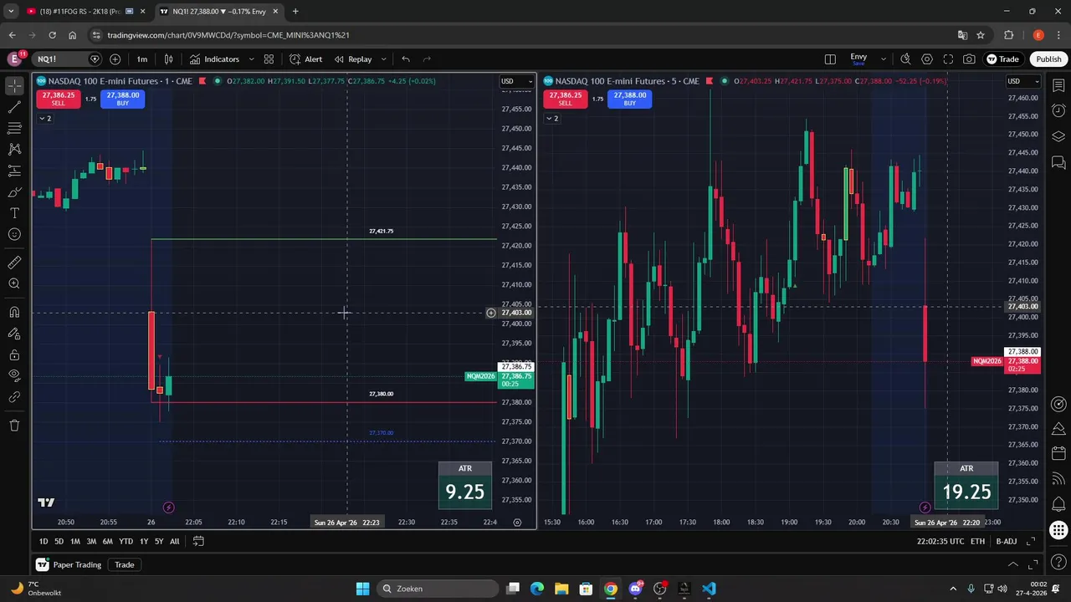Enter fullscreen mode
1071x602 pixels.
[x=948, y=59]
